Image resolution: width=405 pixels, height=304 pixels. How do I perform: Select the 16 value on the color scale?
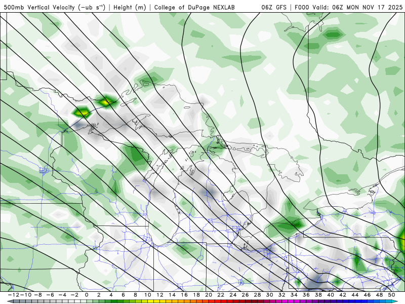click(x=184, y=295)
